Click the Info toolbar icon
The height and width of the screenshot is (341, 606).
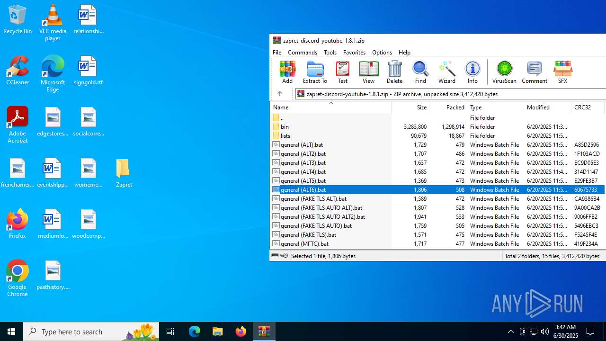coord(472,72)
